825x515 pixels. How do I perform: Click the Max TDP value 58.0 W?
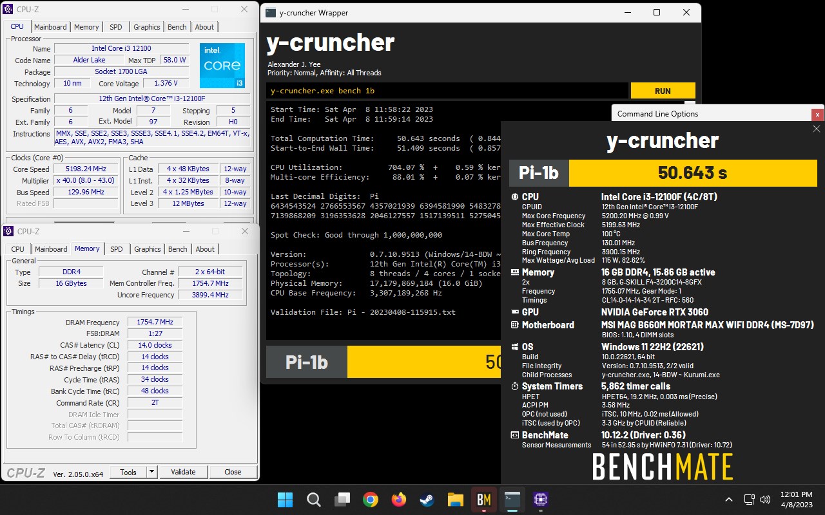pyautogui.click(x=174, y=60)
